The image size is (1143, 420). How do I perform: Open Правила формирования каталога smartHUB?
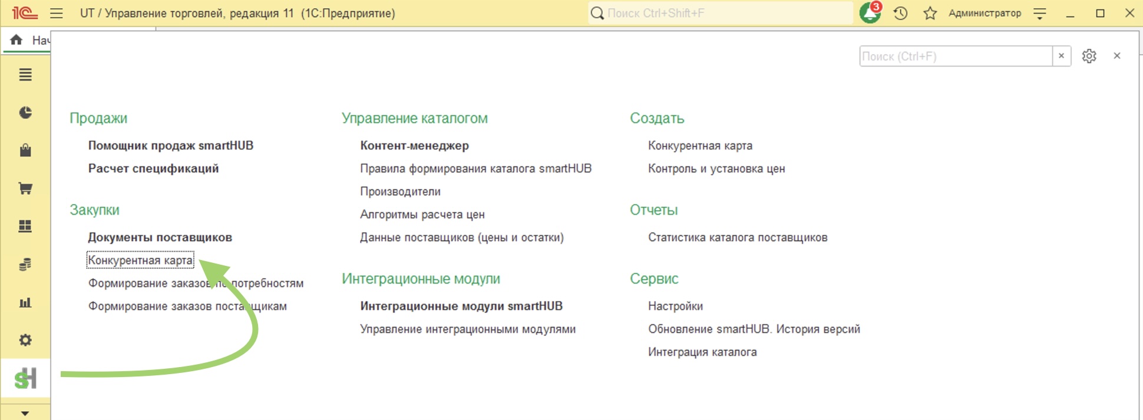[x=475, y=168]
